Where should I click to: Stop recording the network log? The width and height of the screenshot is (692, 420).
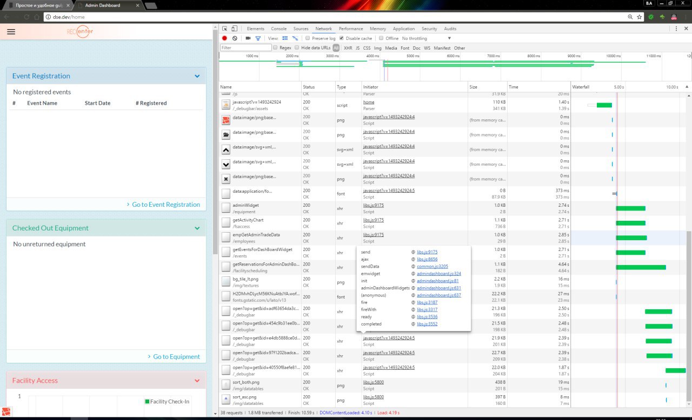point(225,38)
